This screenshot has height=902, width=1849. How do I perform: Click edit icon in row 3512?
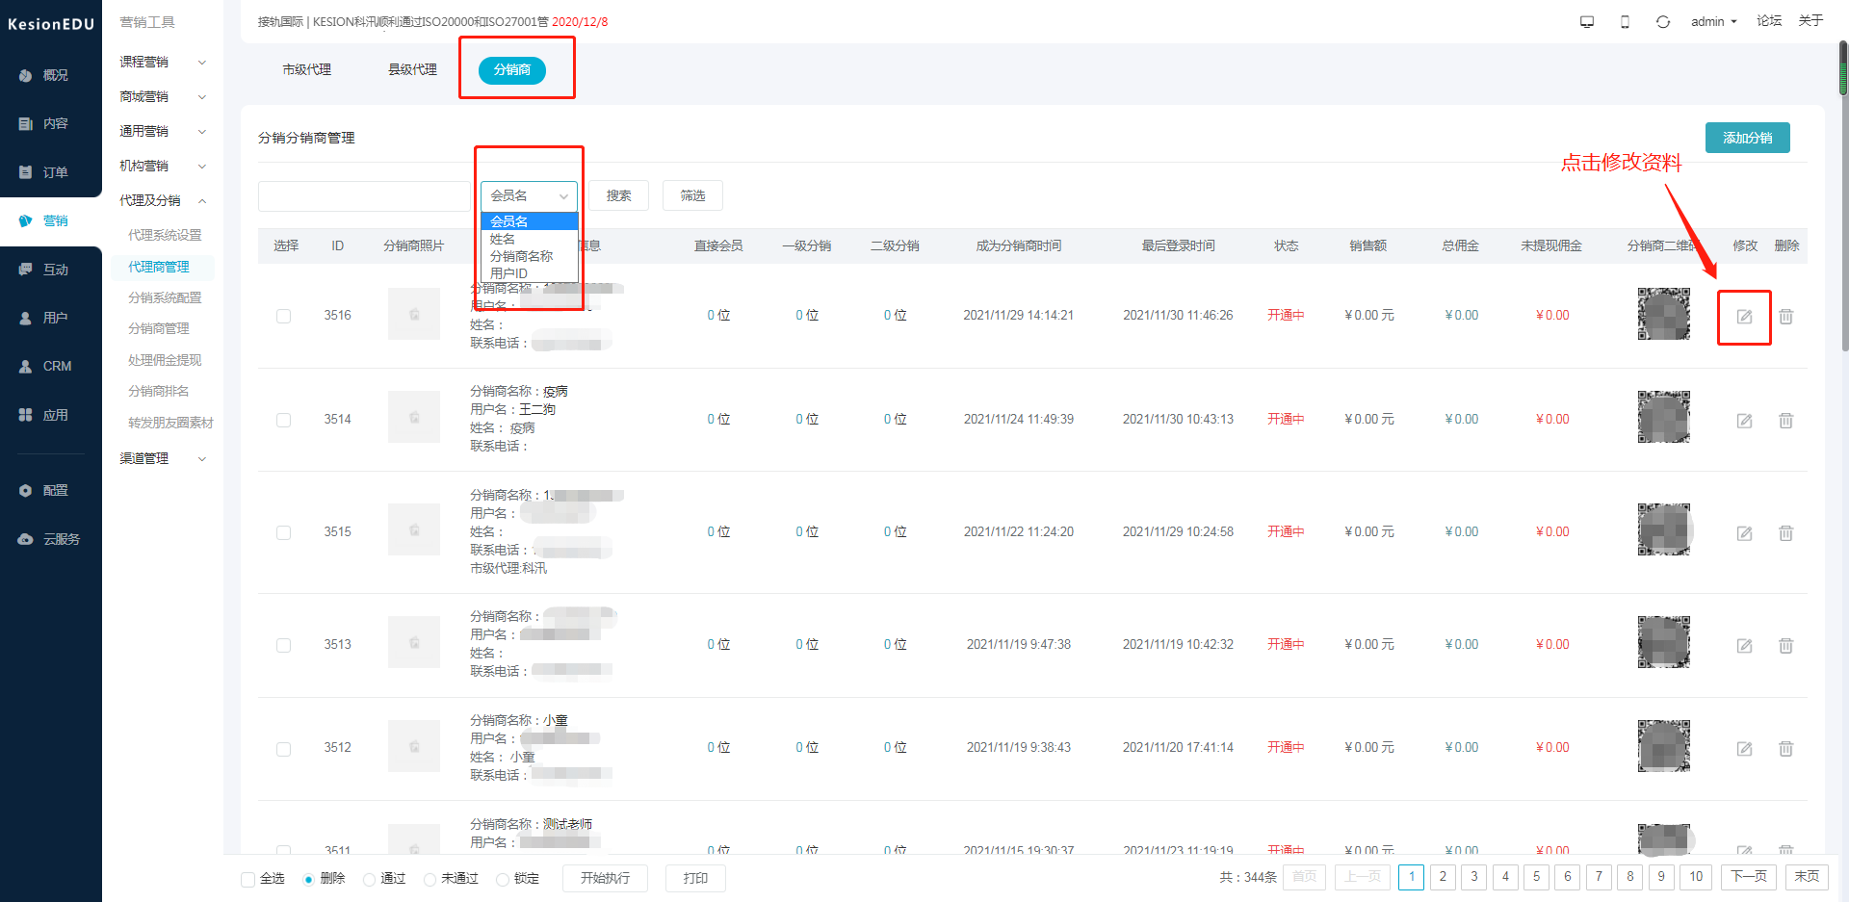point(1744,749)
